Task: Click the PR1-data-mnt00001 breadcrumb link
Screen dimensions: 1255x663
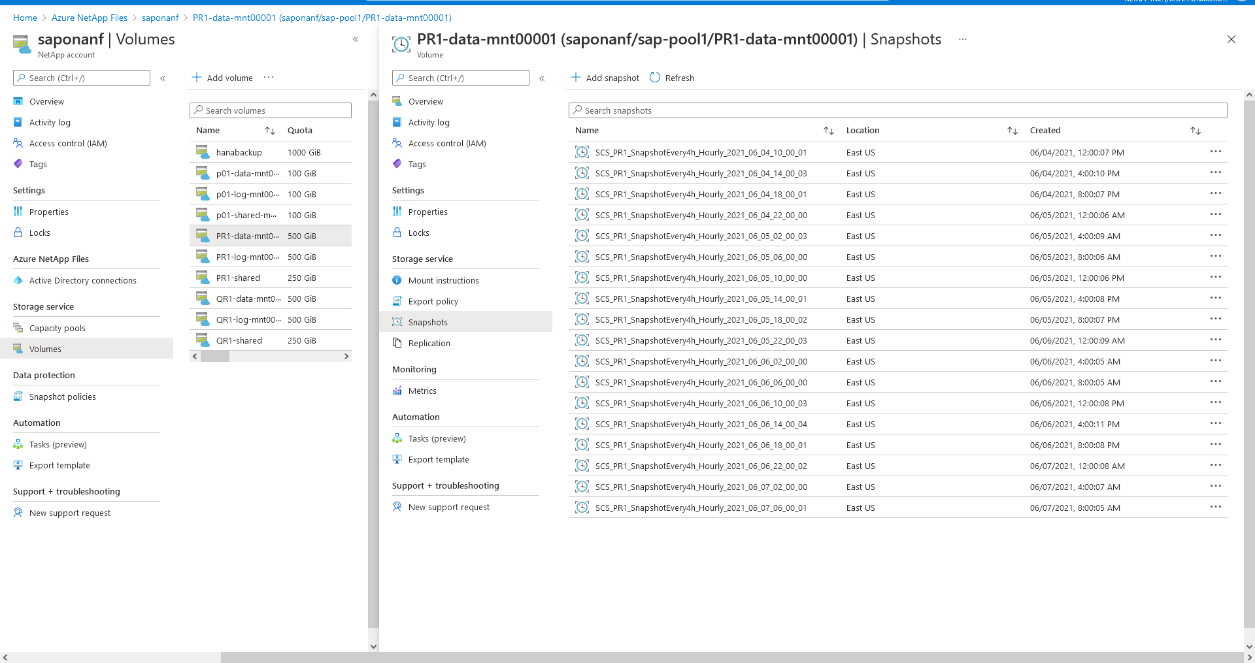Action: 322,18
